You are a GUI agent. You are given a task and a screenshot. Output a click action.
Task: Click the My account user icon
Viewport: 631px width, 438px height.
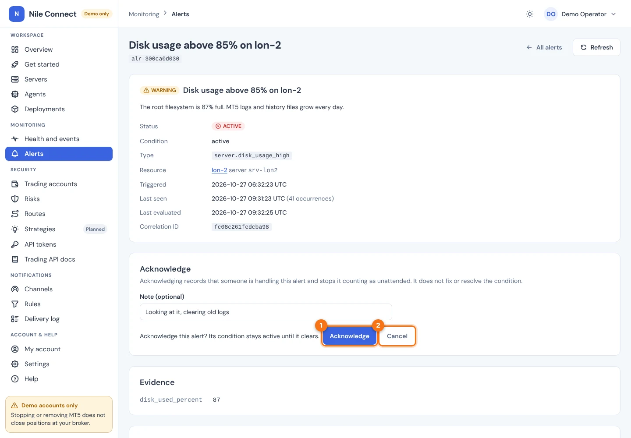(15, 349)
